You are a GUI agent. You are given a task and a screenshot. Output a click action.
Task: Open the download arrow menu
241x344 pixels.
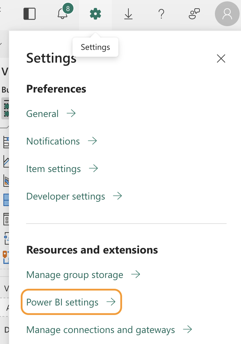pos(128,14)
